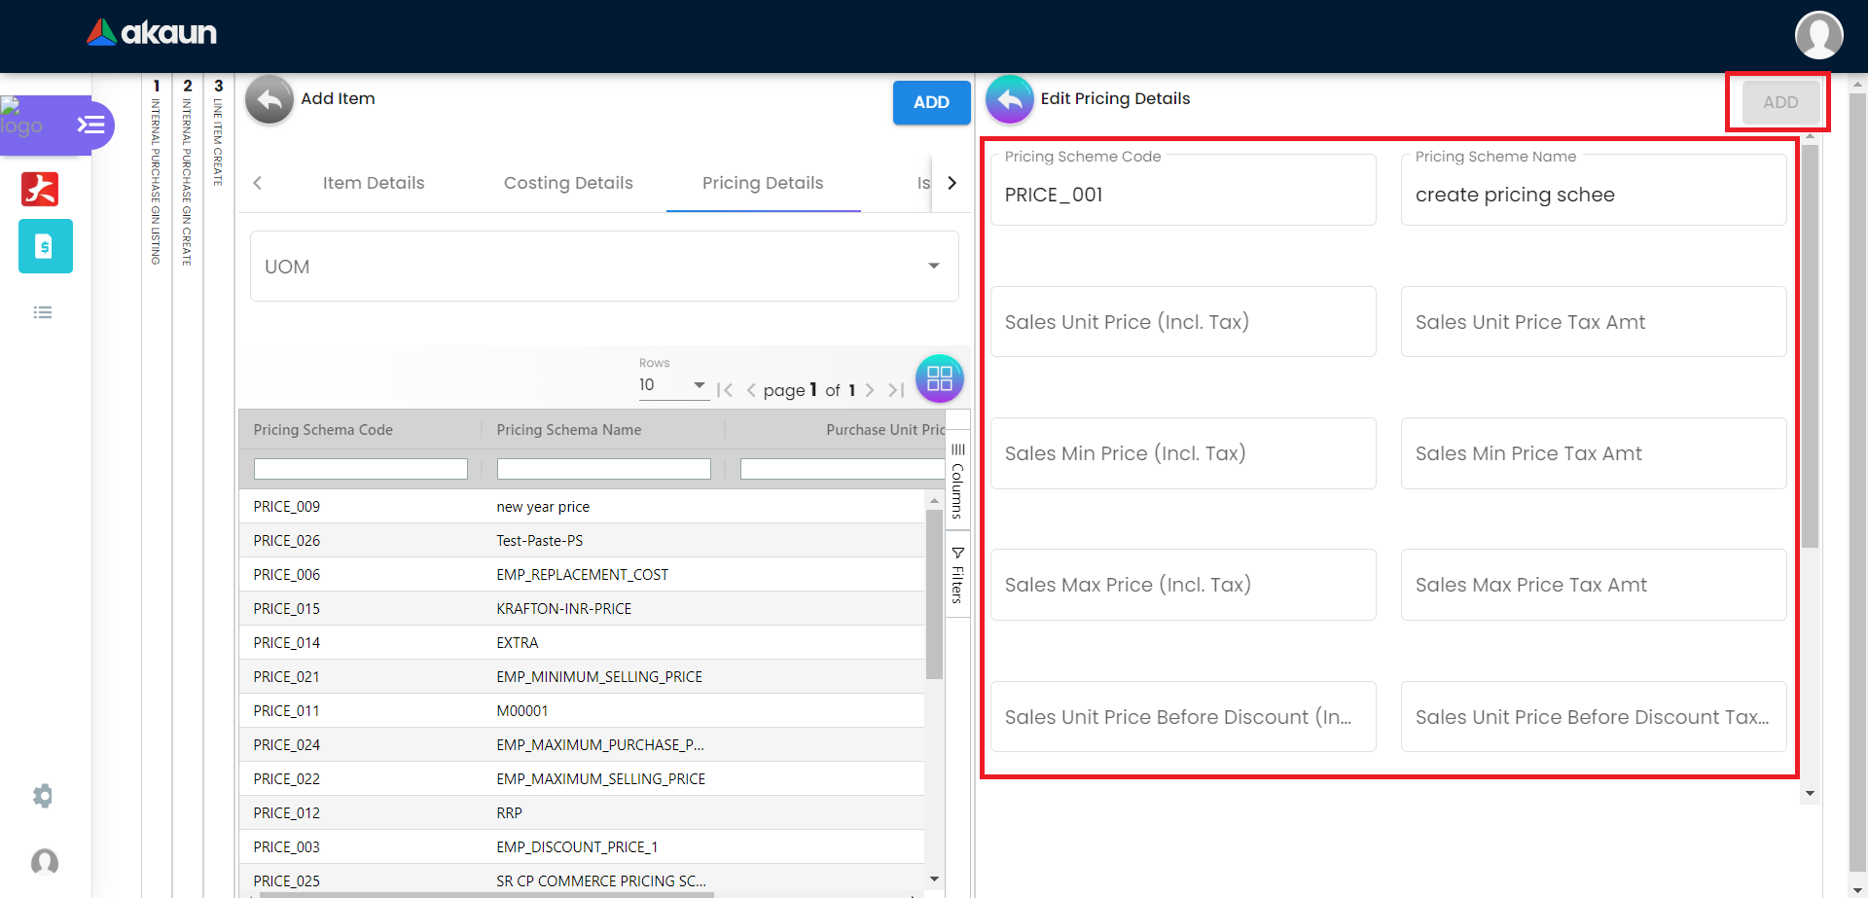Click the back arrow beside Add Item
The width and height of the screenshot is (1868, 898).
[x=269, y=99]
